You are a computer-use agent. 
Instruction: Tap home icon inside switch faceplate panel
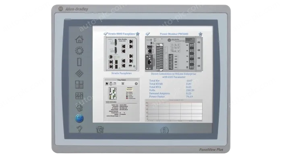click(107, 83)
